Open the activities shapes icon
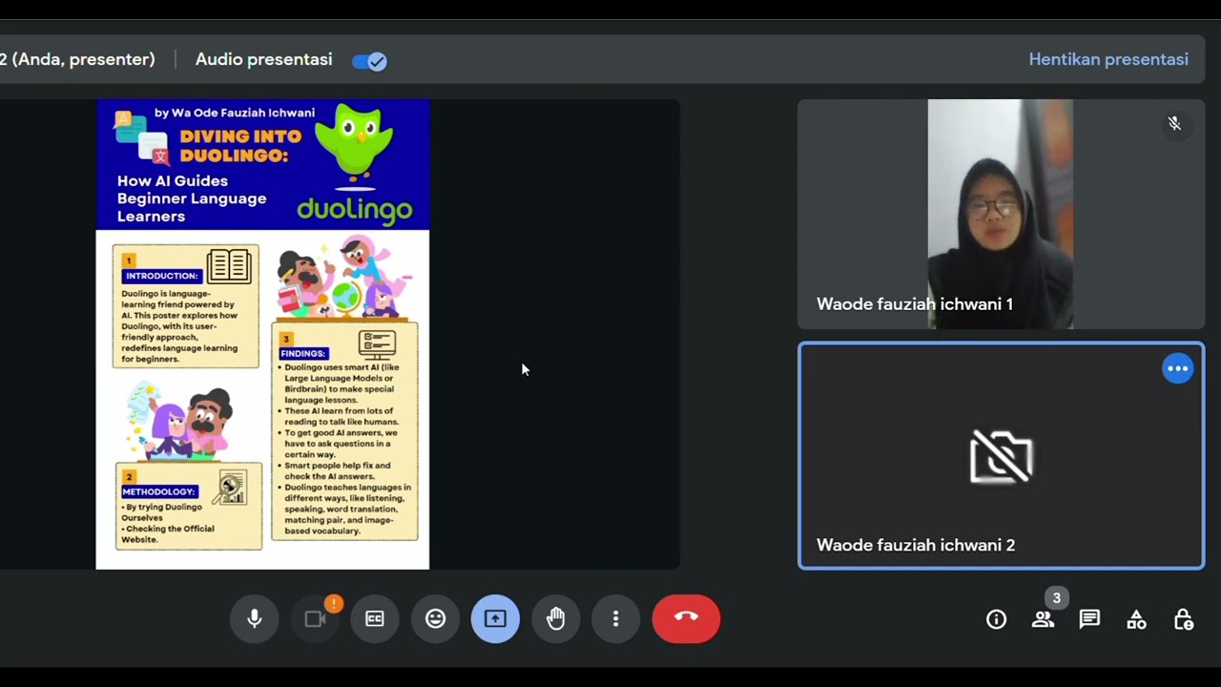The height and width of the screenshot is (687, 1221). pos(1136,620)
